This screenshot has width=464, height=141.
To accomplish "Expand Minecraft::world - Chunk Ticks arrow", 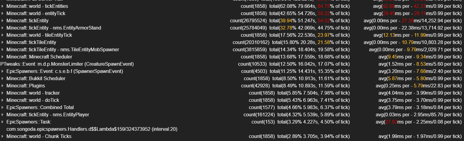I will tap(2, 136).
